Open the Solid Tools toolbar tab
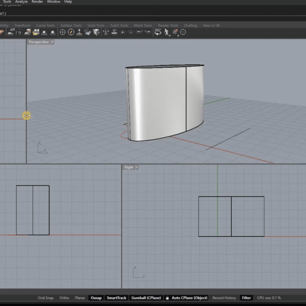Image resolution: width=306 pixels, height=306 pixels. [x=95, y=25]
